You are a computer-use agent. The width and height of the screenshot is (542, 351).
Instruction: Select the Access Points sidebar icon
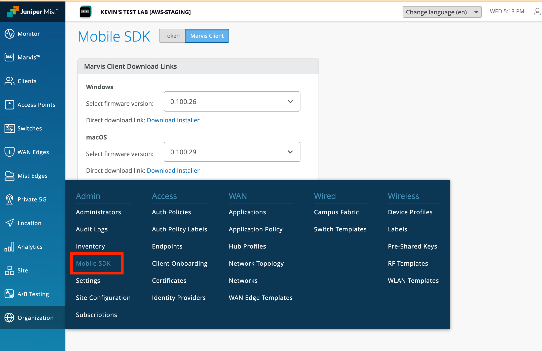point(10,104)
